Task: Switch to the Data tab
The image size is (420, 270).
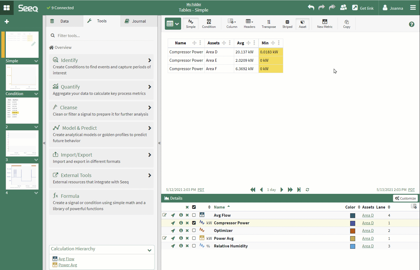Action: tap(64, 21)
